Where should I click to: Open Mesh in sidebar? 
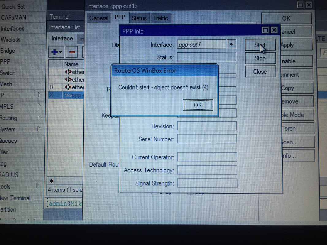coord(6,84)
